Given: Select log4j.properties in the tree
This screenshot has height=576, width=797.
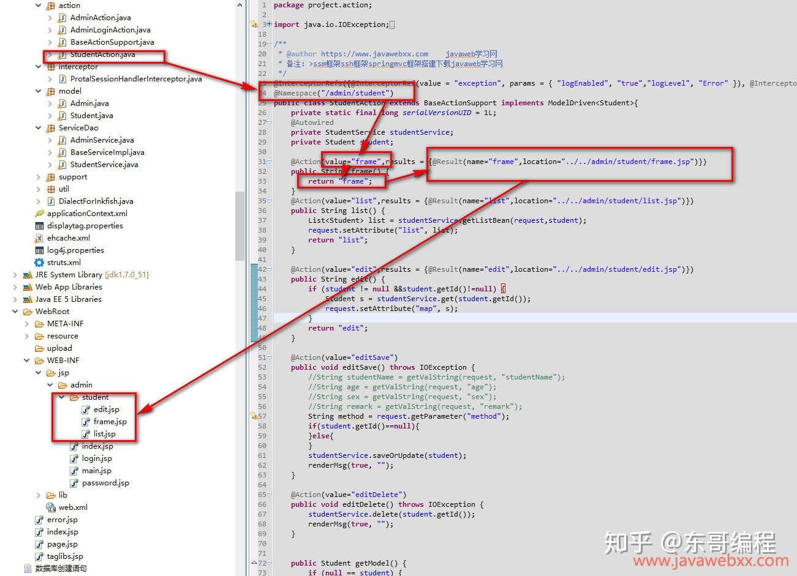Looking at the screenshot, I should [75, 250].
